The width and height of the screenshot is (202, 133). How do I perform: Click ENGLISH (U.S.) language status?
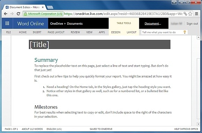(54, 129)
